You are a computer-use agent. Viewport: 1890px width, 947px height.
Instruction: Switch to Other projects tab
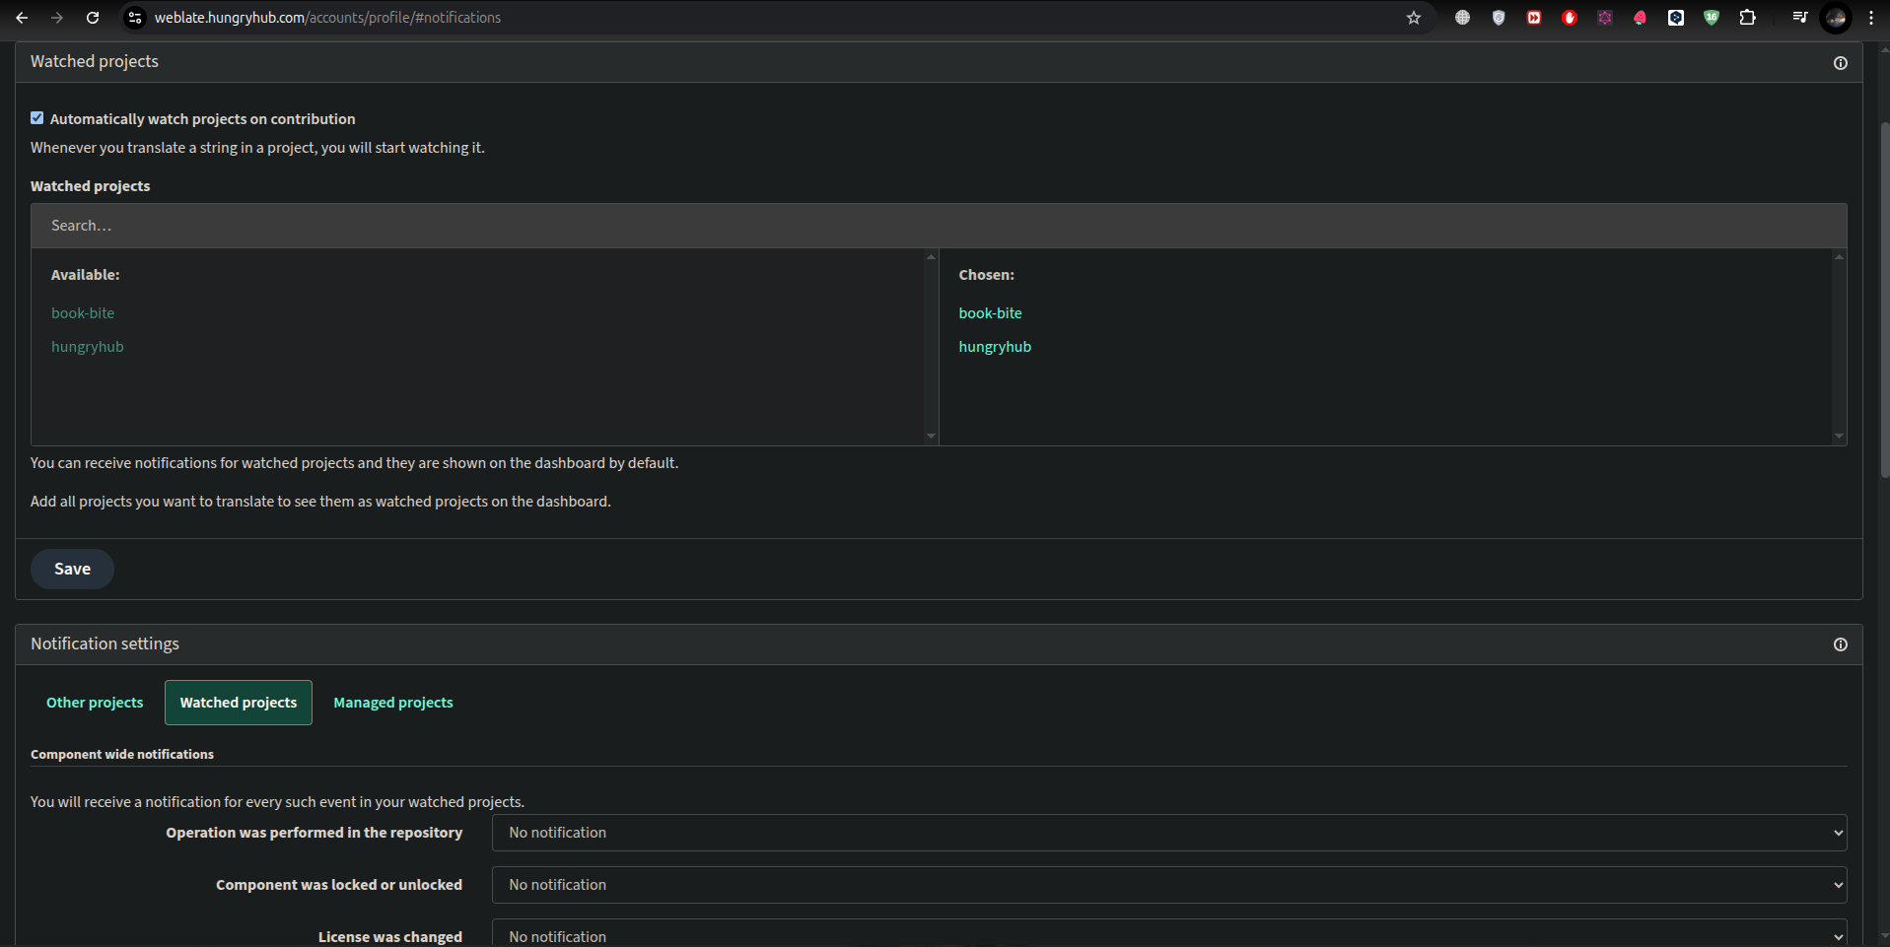[95, 703]
